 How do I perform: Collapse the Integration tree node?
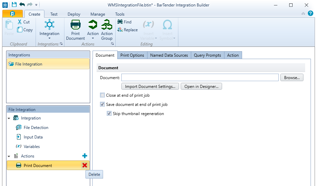[9, 118]
